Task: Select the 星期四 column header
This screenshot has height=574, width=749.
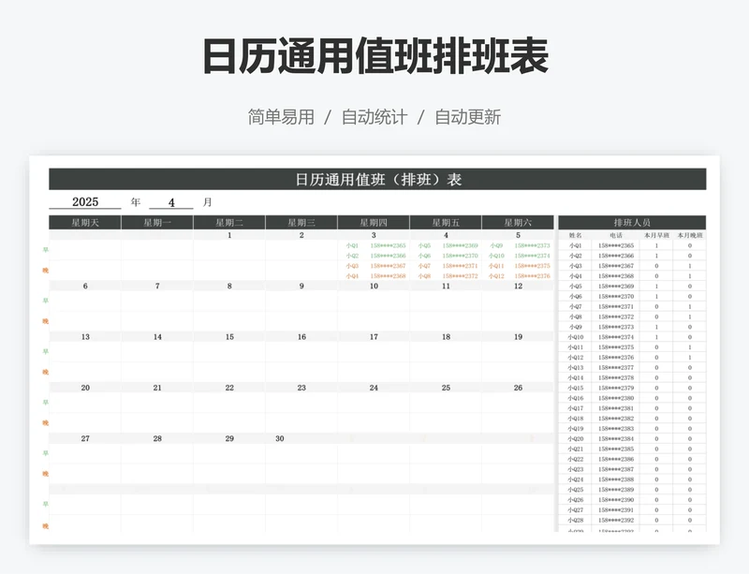Action: 374,222
